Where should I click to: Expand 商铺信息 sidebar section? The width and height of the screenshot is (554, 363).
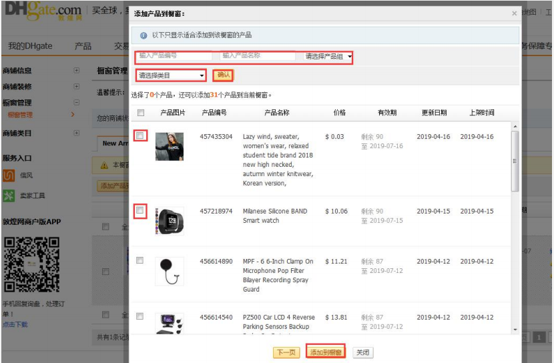click(76, 70)
